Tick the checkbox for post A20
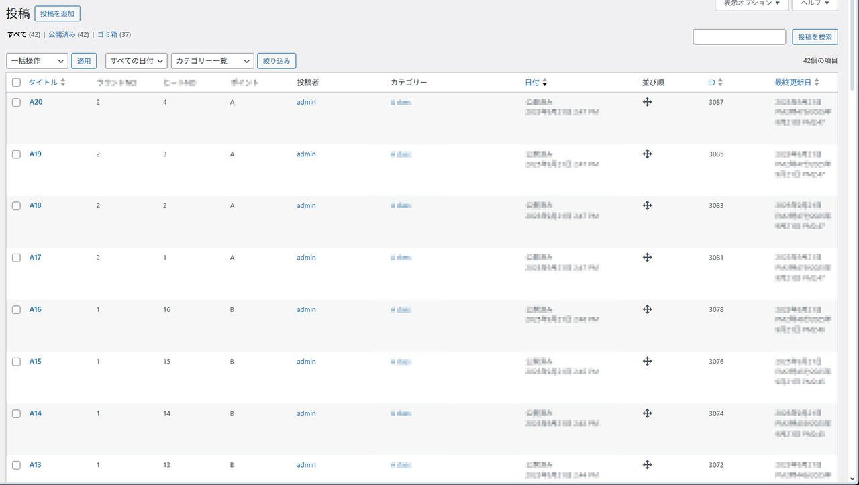859x485 pixels. [17, 103]
